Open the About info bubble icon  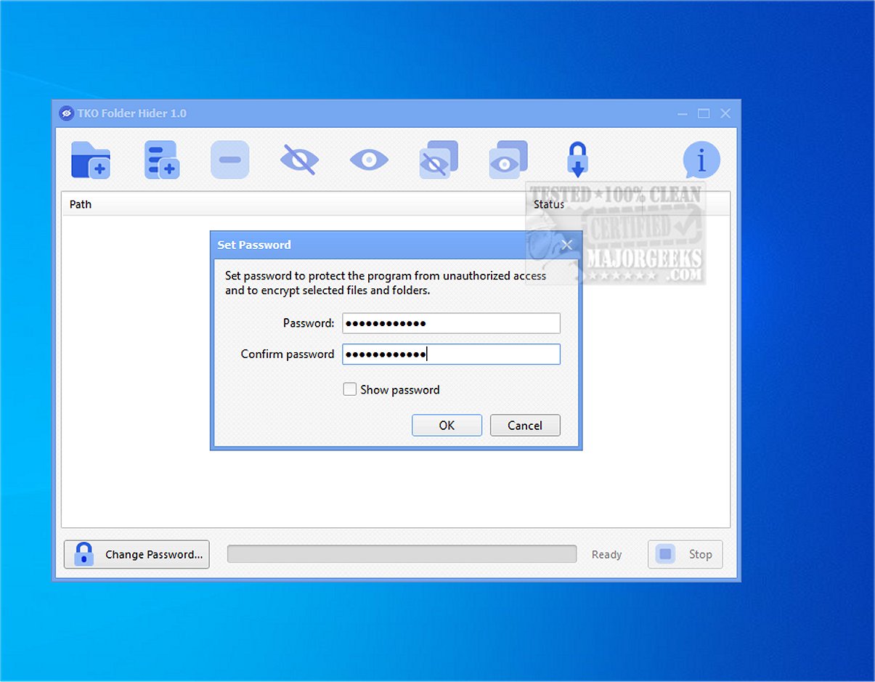(701, 160)
